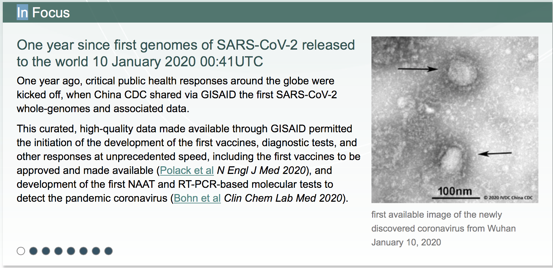The image size is (553, 268).
Task: Click the SARS-CoV-2 genomes headline
Action: (186, 53)
